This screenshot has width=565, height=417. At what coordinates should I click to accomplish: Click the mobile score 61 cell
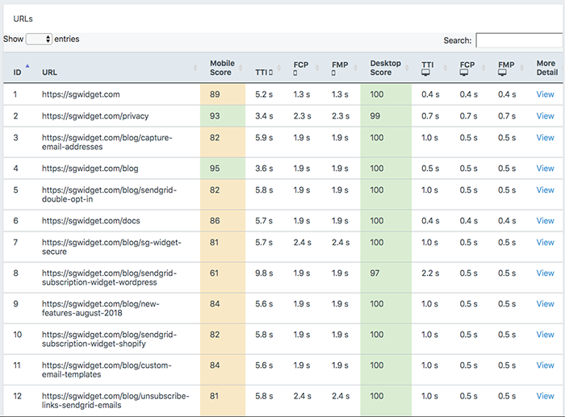(223, 277)
